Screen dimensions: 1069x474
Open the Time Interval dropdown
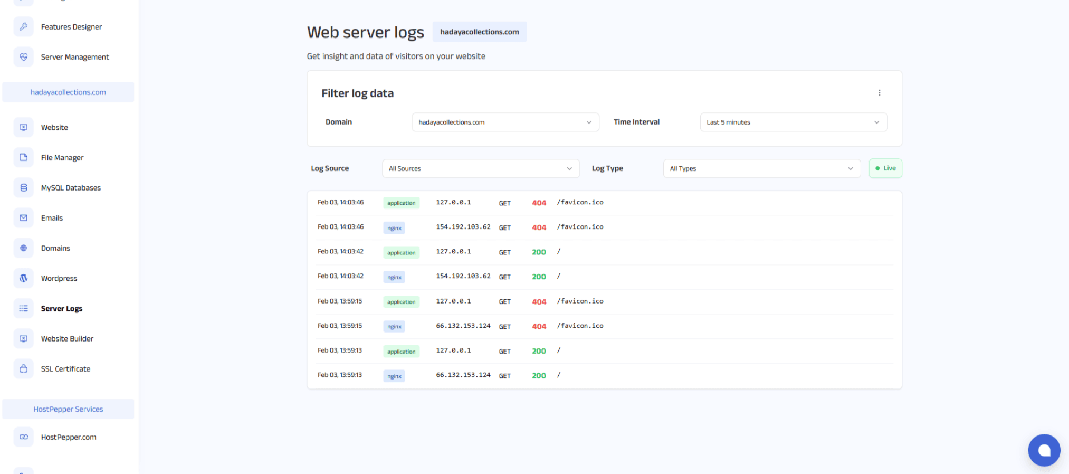(793, 122)
